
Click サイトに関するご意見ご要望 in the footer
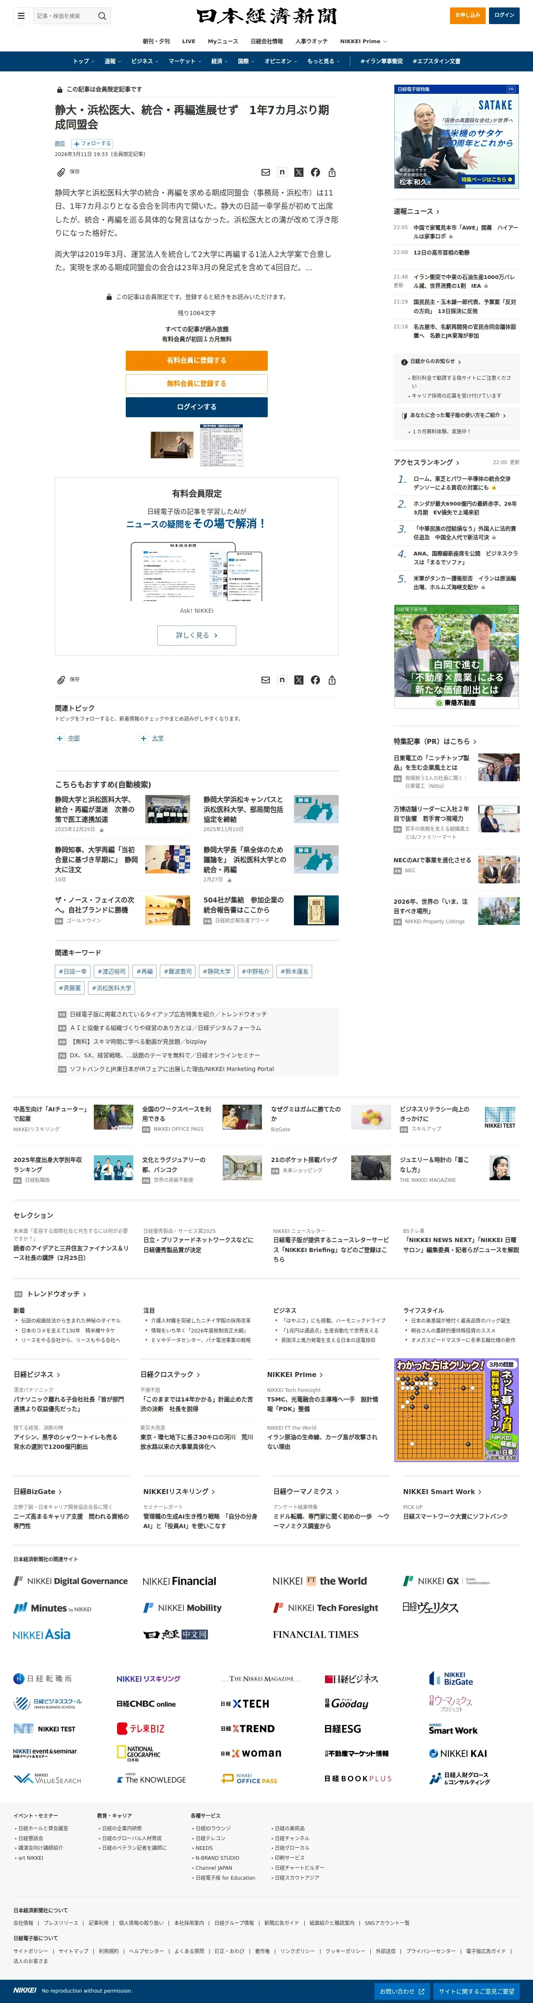[x=476, y=1991]
